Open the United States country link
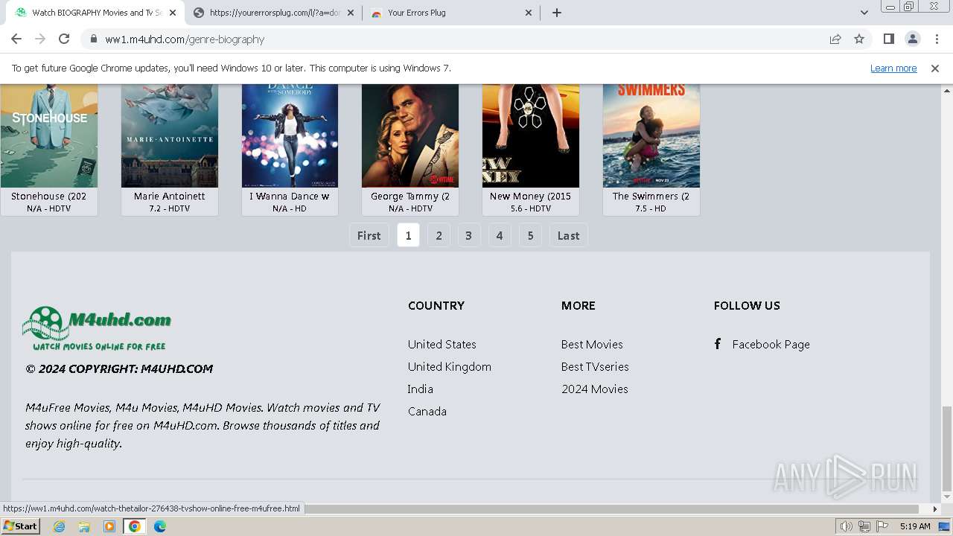 point(442,345)
